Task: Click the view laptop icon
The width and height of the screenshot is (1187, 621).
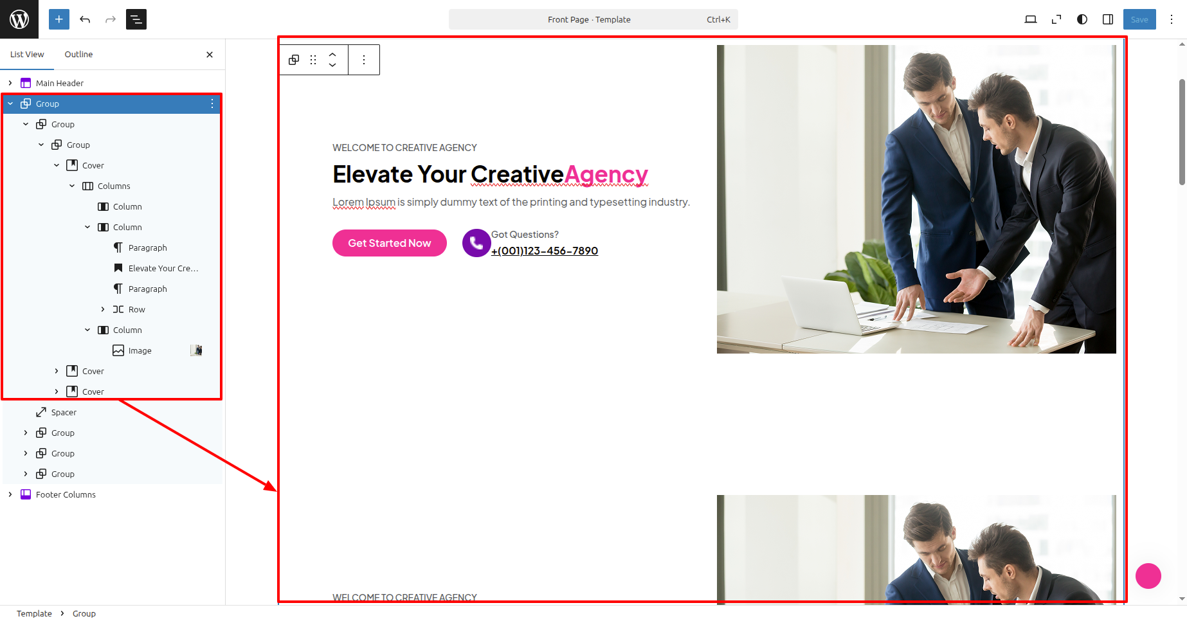Action: click(1031, 19)
